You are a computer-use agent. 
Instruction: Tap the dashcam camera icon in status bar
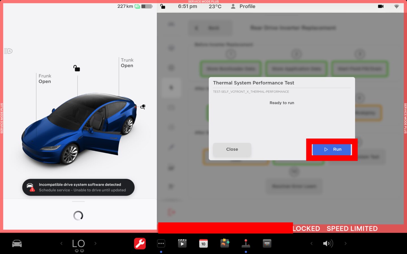(x=380, y=6)
